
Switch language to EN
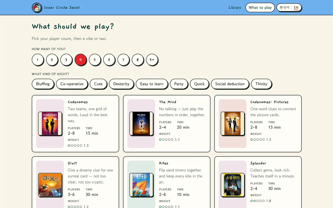(296, 8)
